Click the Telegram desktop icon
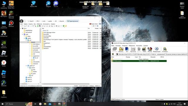188x106 pixels. point(48,4)
